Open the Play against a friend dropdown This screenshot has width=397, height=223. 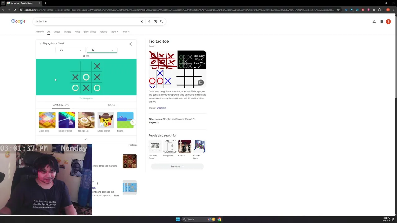click(x=51, y=43)
